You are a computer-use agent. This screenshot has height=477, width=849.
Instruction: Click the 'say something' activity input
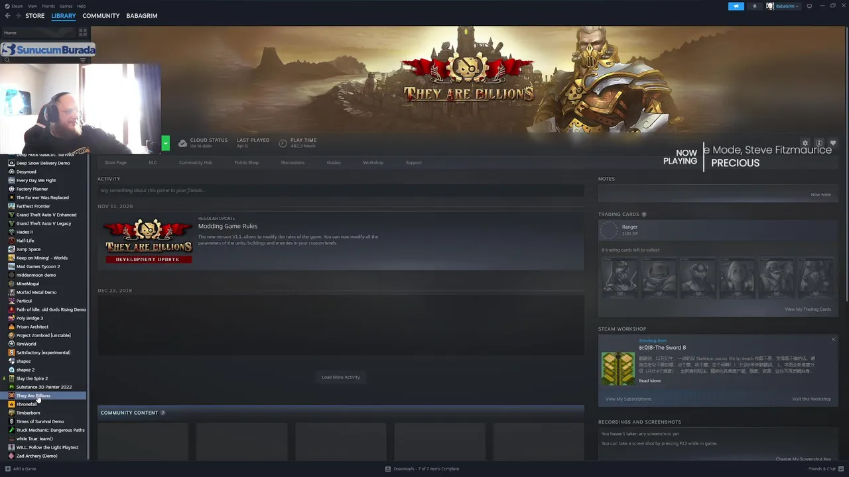[x=341, y=191]
